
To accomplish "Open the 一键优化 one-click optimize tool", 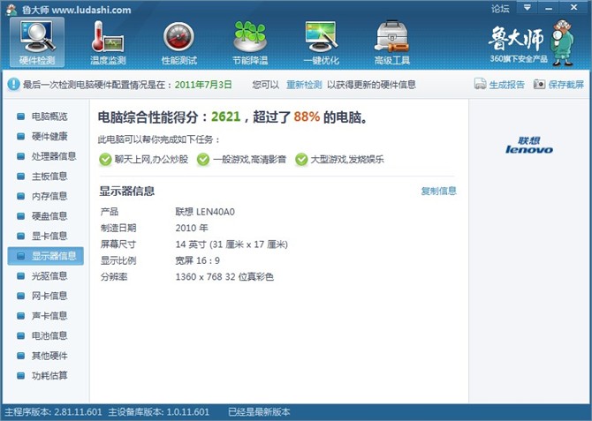I will (322, 42).
